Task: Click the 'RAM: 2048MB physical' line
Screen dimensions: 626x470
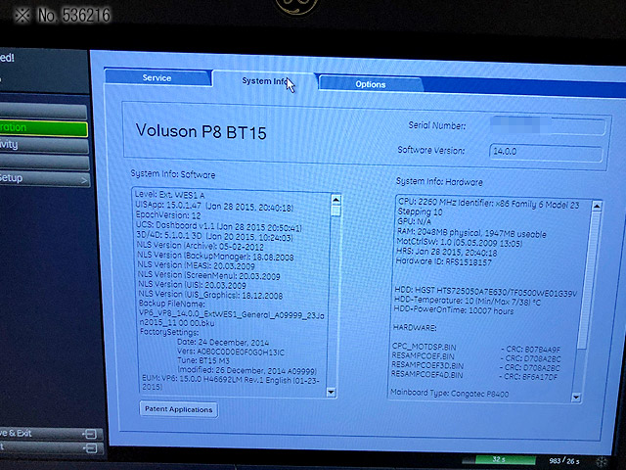Action: (x=471, y=233)
